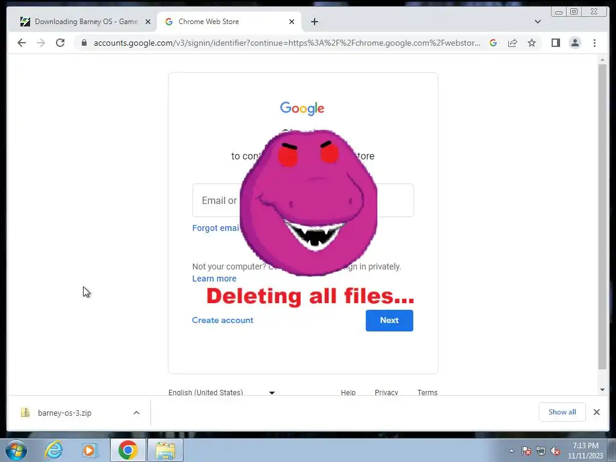Image resolution: width=616 pixels, height=462 pixels.
Task: Click the scrollbar up arrow
Action: [602, 60]
